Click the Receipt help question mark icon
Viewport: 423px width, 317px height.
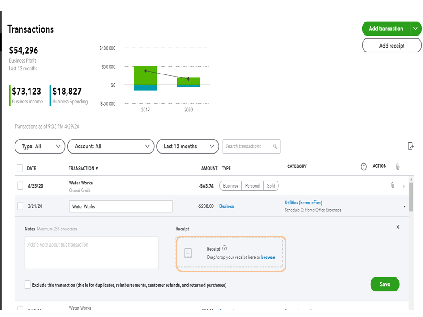tap(225, 249)
